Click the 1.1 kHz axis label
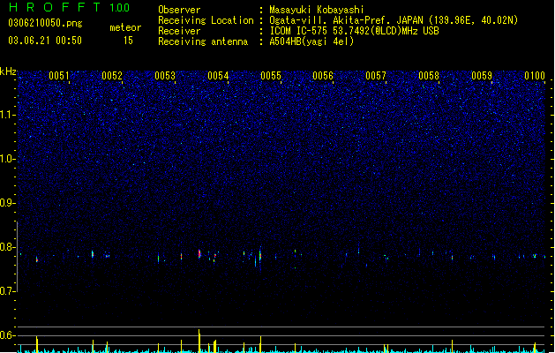The width and height of the screenshot is (555, 353). pos(8,115)
